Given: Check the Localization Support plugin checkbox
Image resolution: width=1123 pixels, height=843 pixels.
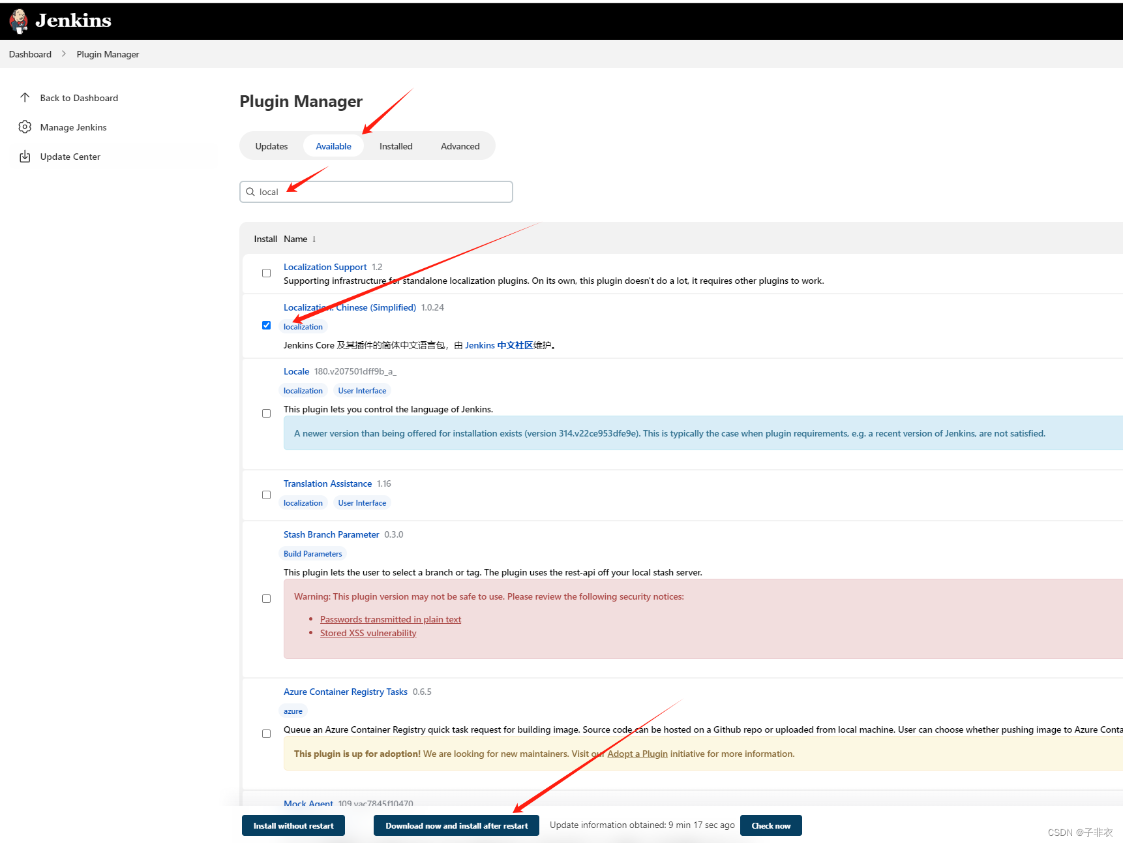Looking at the screenshot, I should (x=266, y=273).
